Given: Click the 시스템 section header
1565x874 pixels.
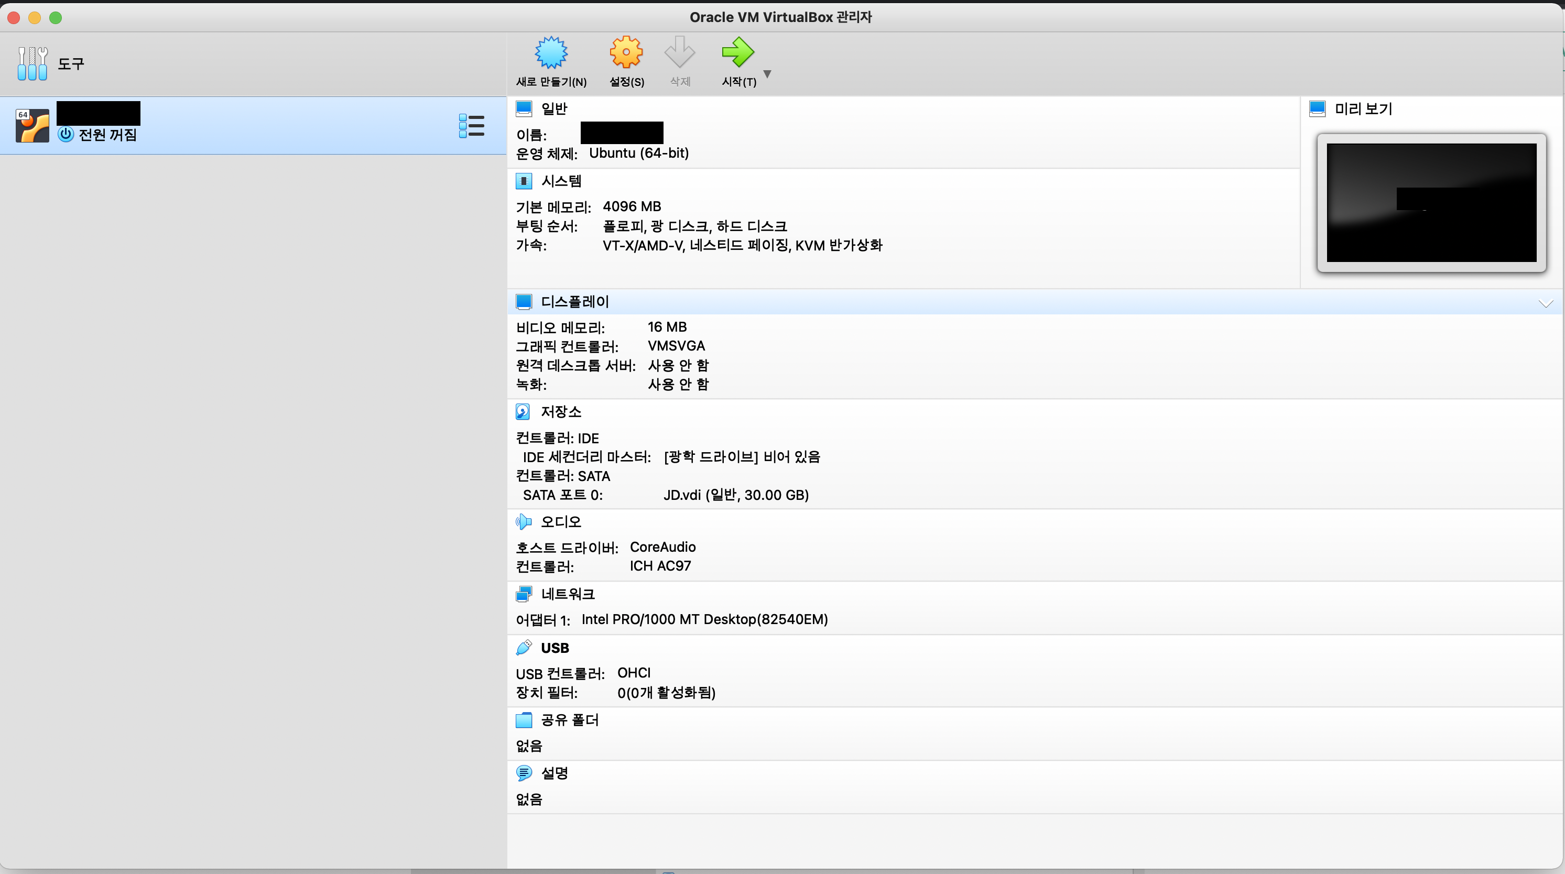Looking at the screenshot, I should click(x=561, y=181).
